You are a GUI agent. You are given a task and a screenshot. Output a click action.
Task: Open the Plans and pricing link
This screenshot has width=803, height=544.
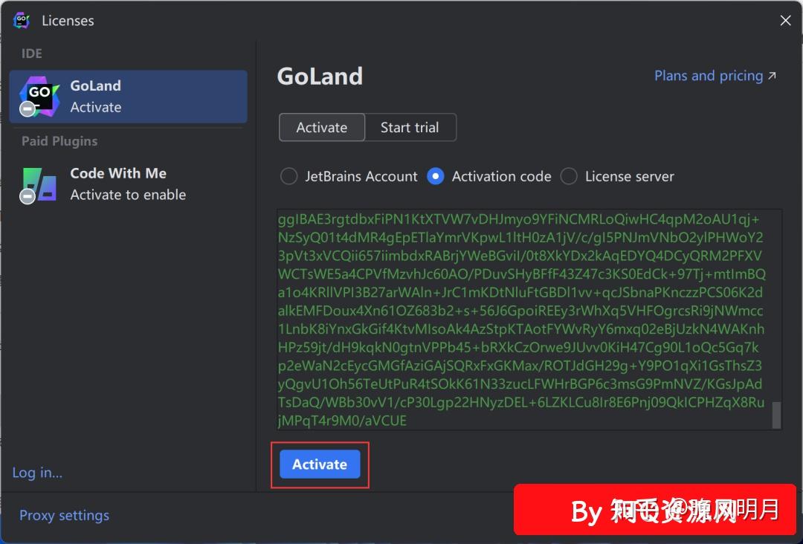point(706,75)
